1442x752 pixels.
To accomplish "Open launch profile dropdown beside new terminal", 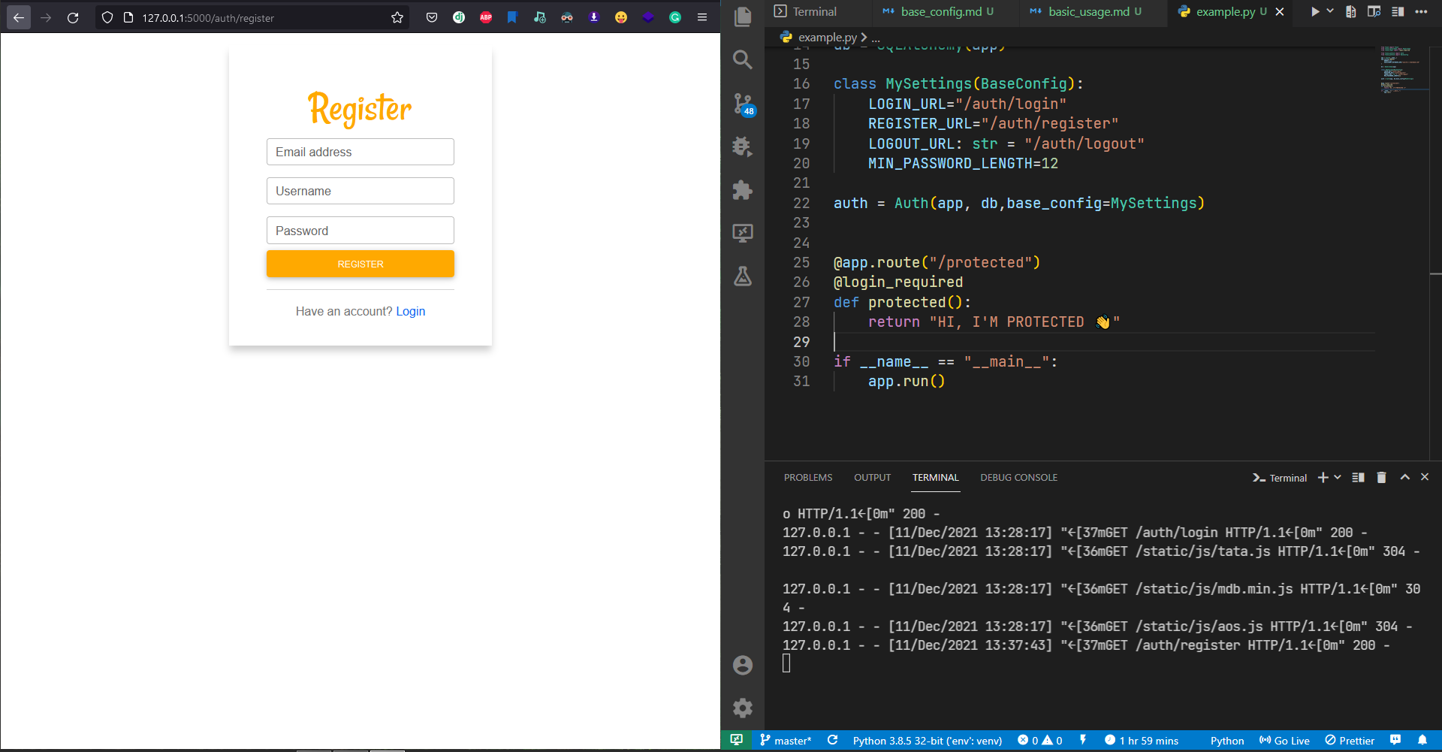I will click(x=1338, y=478).
